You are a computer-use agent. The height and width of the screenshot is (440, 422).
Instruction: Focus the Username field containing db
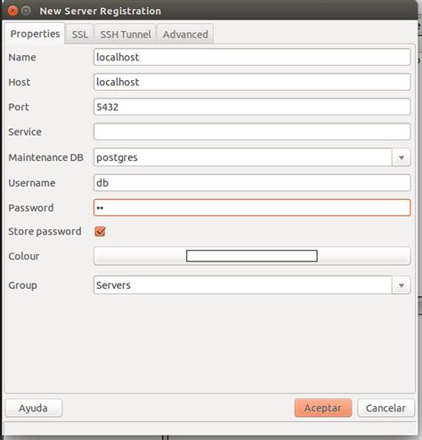(252, 183)
